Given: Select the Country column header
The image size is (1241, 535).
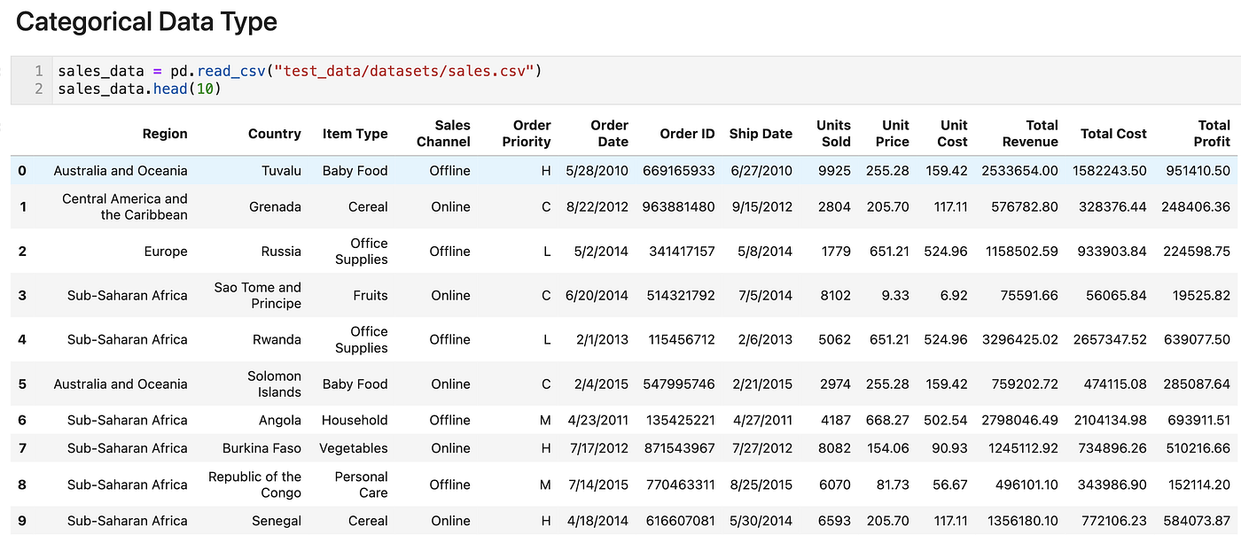Looking at the screenshot, I should [275, 134].
